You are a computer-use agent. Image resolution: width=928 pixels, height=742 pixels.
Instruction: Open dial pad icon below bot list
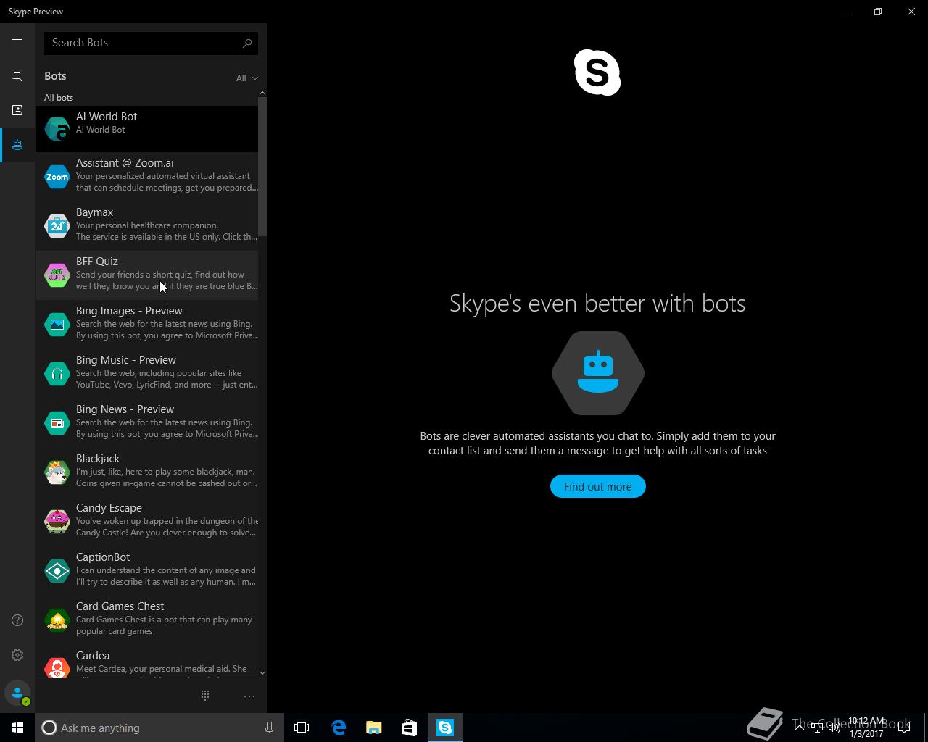205,696
